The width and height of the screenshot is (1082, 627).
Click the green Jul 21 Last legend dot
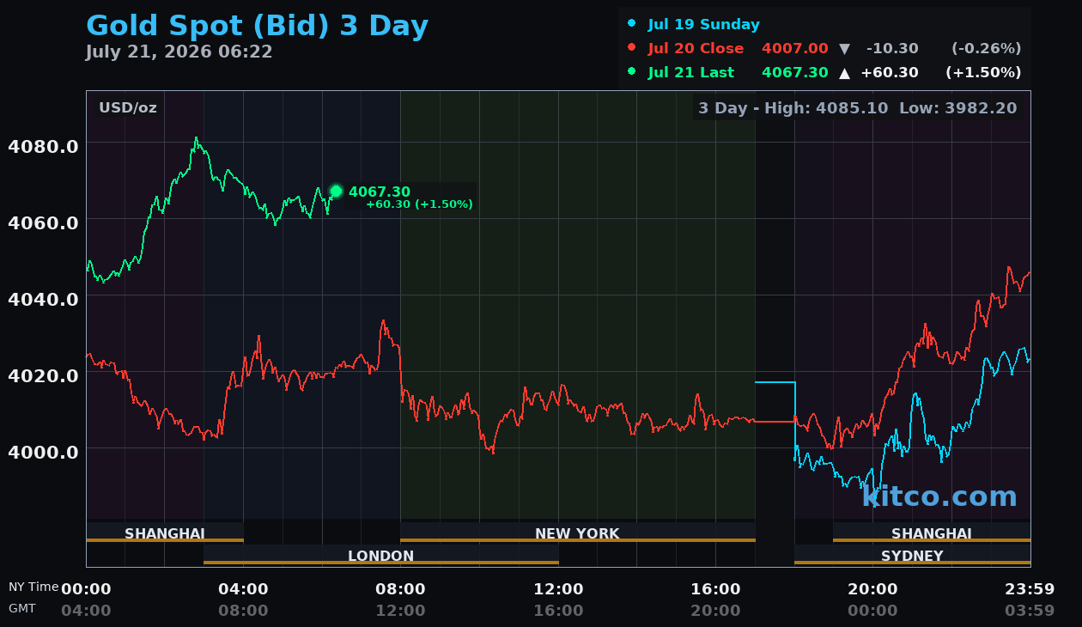(x=632, y=72)
